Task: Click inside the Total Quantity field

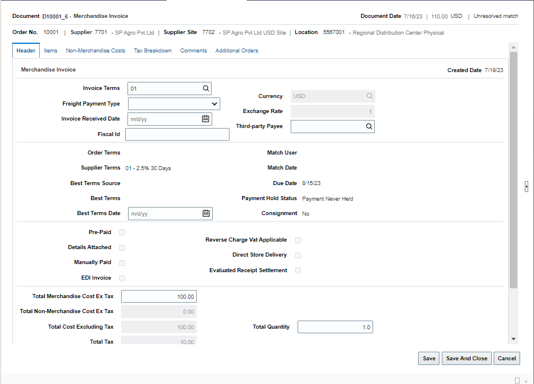Action: (x=335, y=326)
